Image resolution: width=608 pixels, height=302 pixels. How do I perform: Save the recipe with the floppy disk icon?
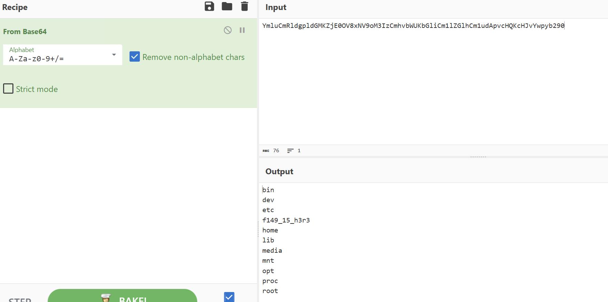(x=209, y=6)
